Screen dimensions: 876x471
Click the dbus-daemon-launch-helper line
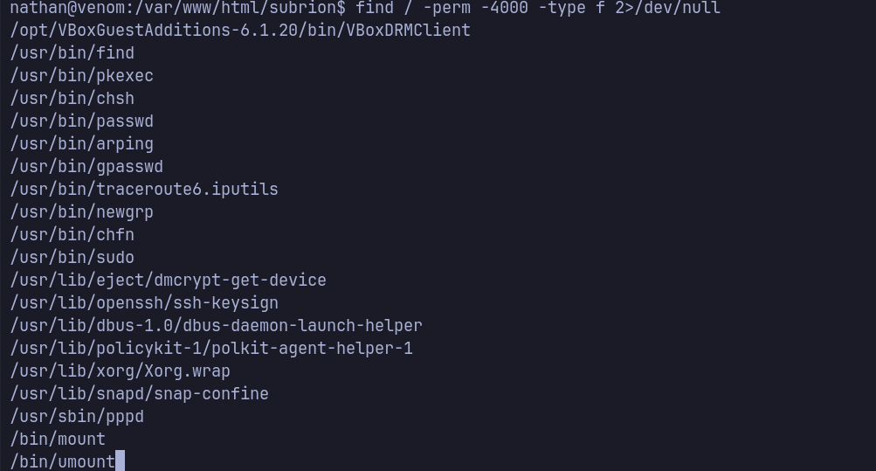click(x=217, y=326)
